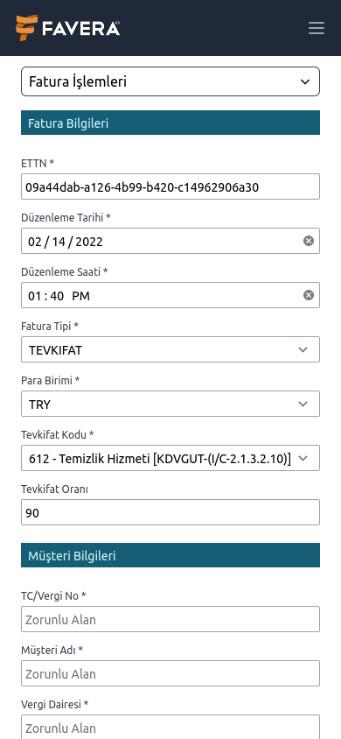The width and height of the screenshot is (341, 739).
Task: Focus the TC/Vergi No field
Action: click(170, 619)
